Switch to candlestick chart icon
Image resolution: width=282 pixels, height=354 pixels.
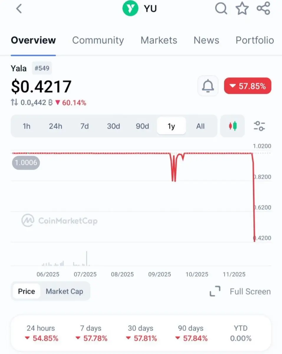pyautogui.click(x=232, y=126)
